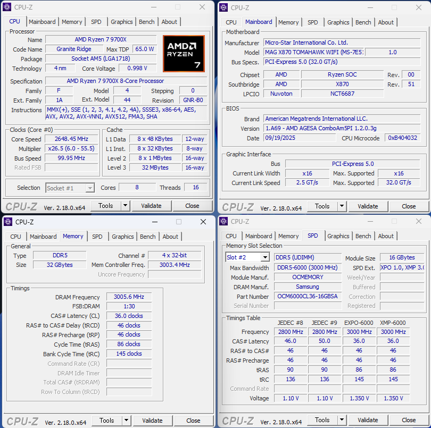The width and height of the screenshot is (431, 428).
Task: Click the Tools button in the SPD window
Action: point(322,420)
